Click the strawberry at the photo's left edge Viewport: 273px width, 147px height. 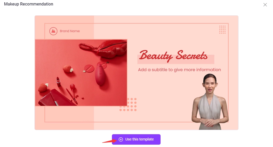tap(43, 88)
